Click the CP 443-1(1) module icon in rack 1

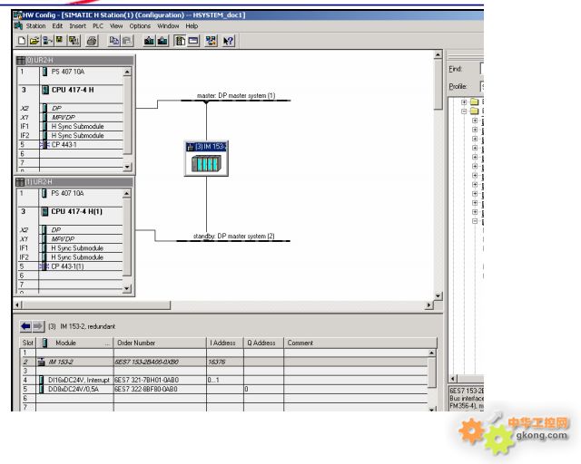click(x=44, y=266)
